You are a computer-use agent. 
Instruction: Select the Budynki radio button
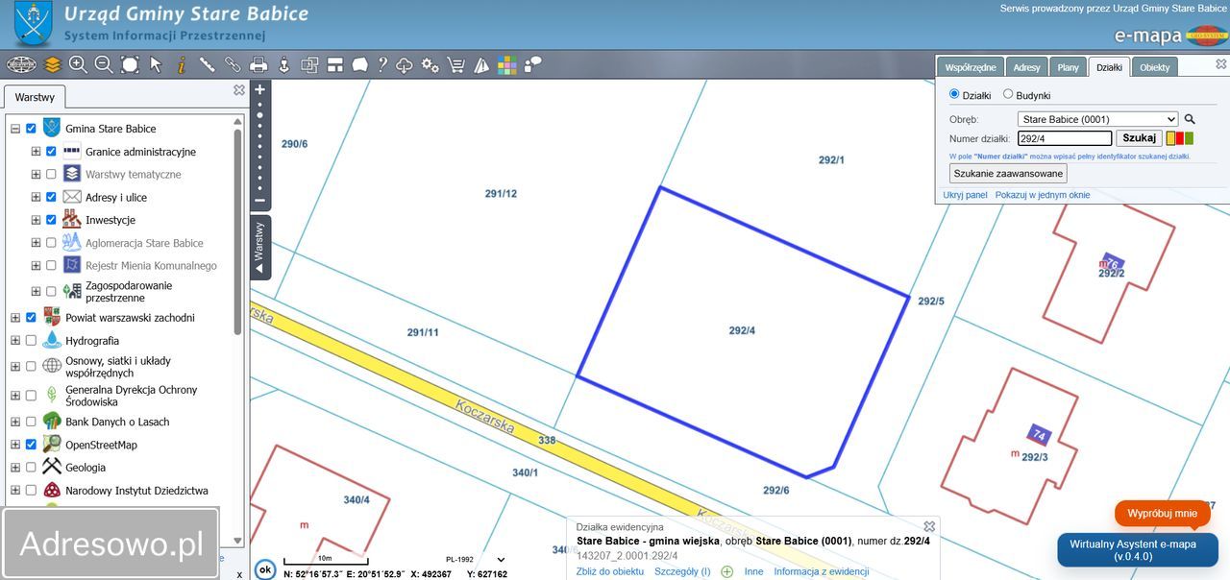point(1008,94)
